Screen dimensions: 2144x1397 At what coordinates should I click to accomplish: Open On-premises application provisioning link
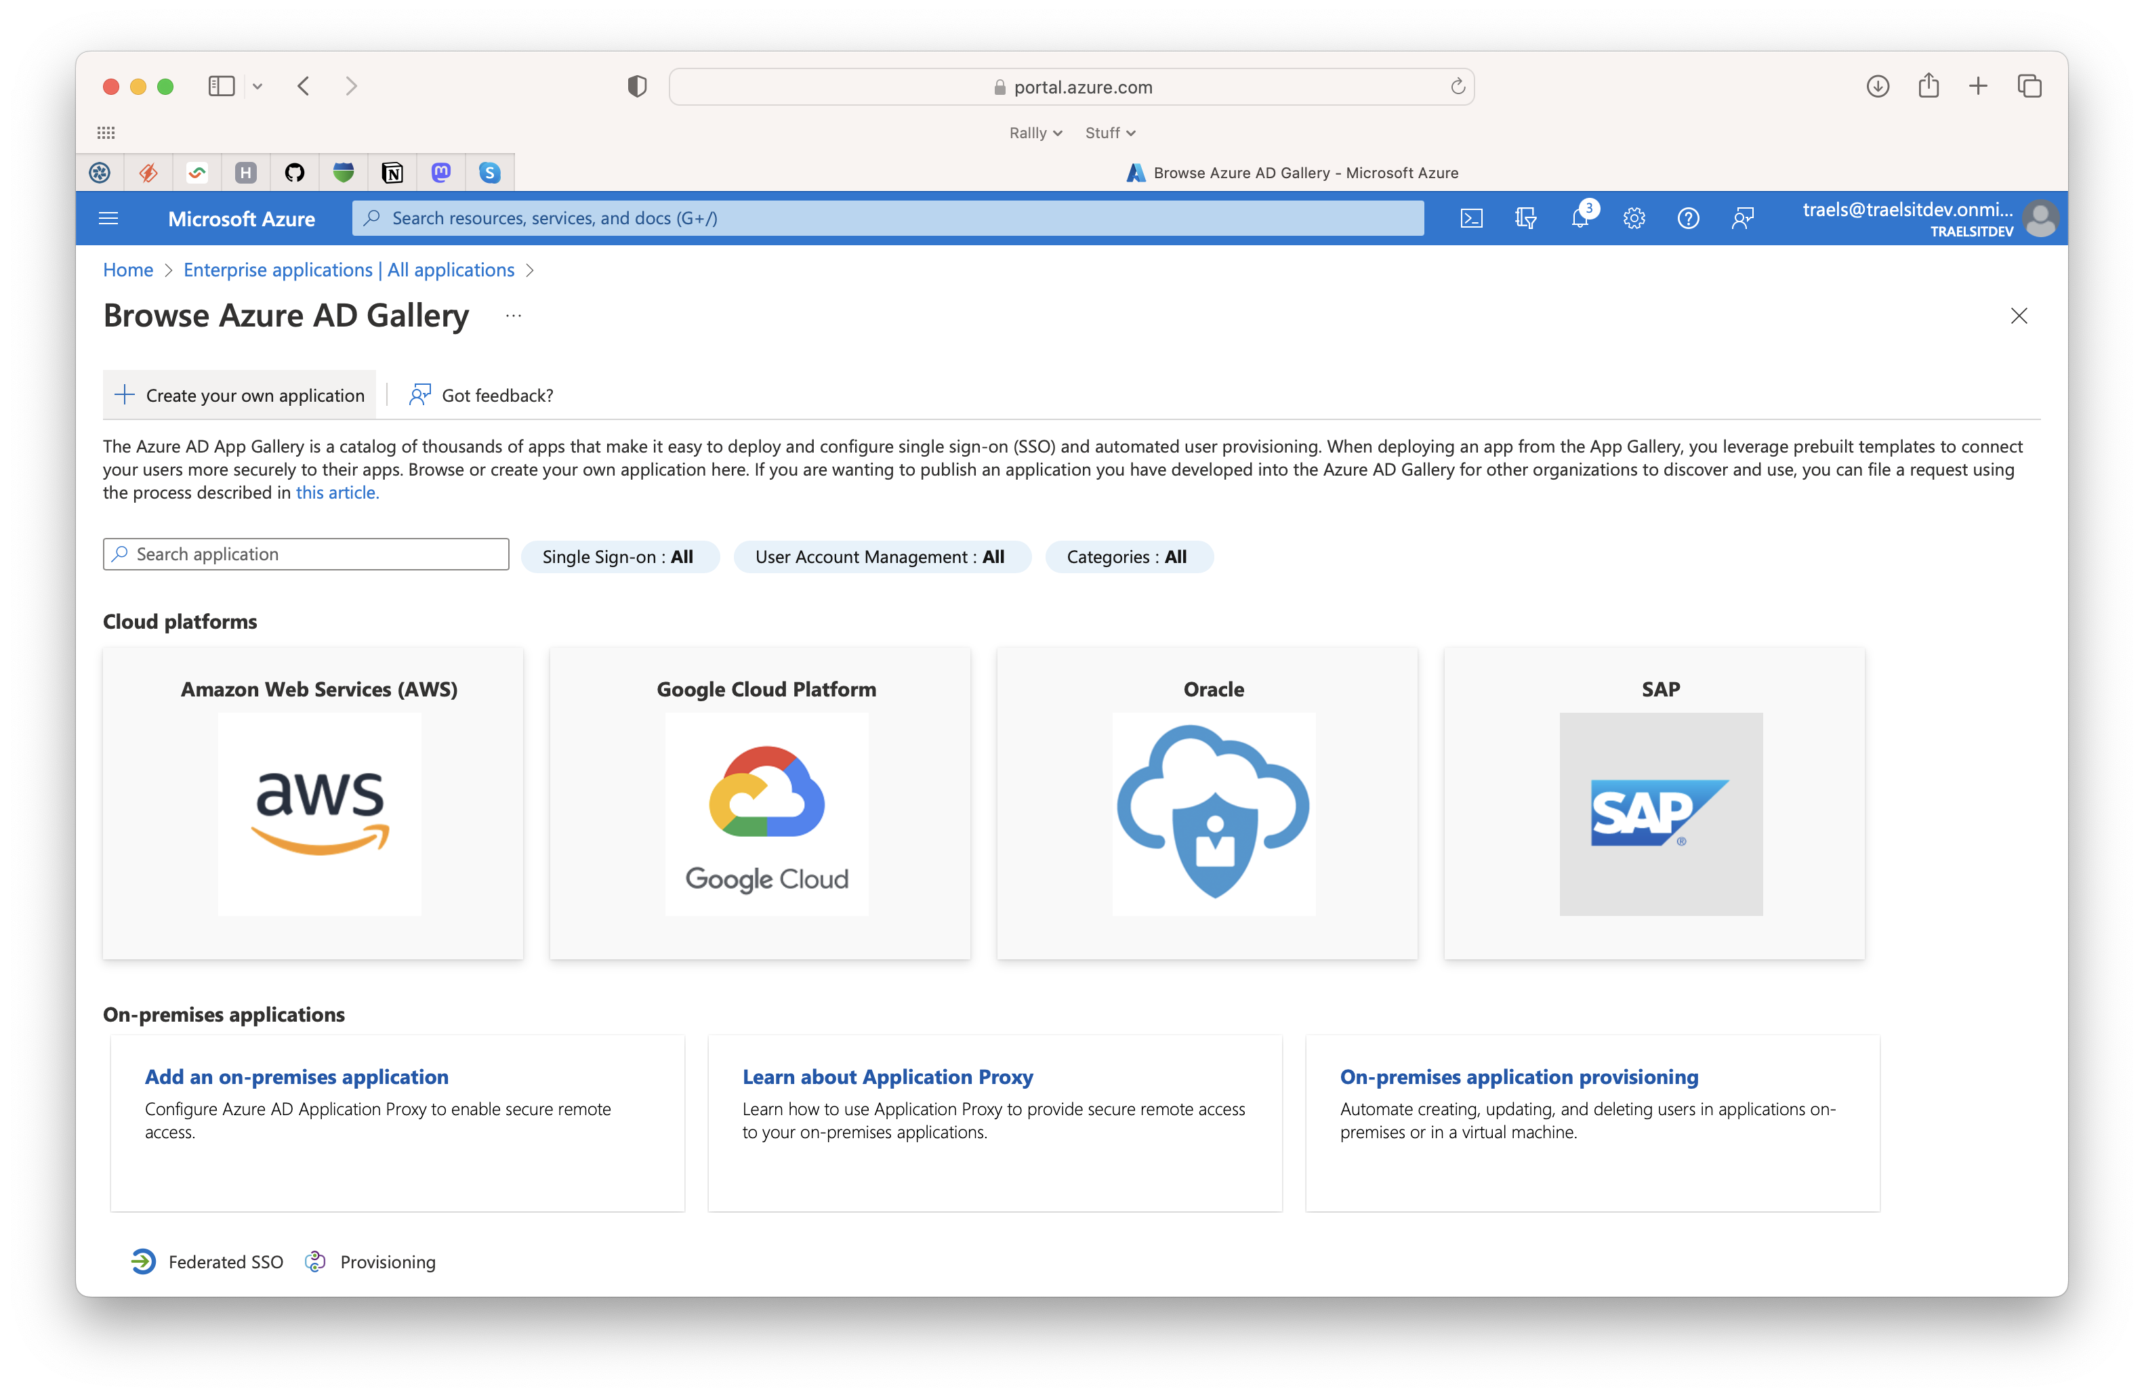(1520, 1077)
